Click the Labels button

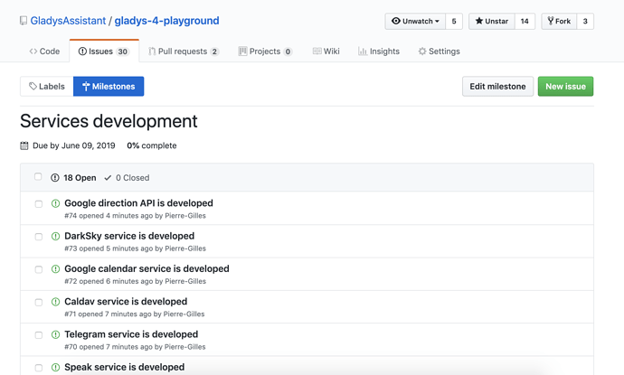coord(46,86)
